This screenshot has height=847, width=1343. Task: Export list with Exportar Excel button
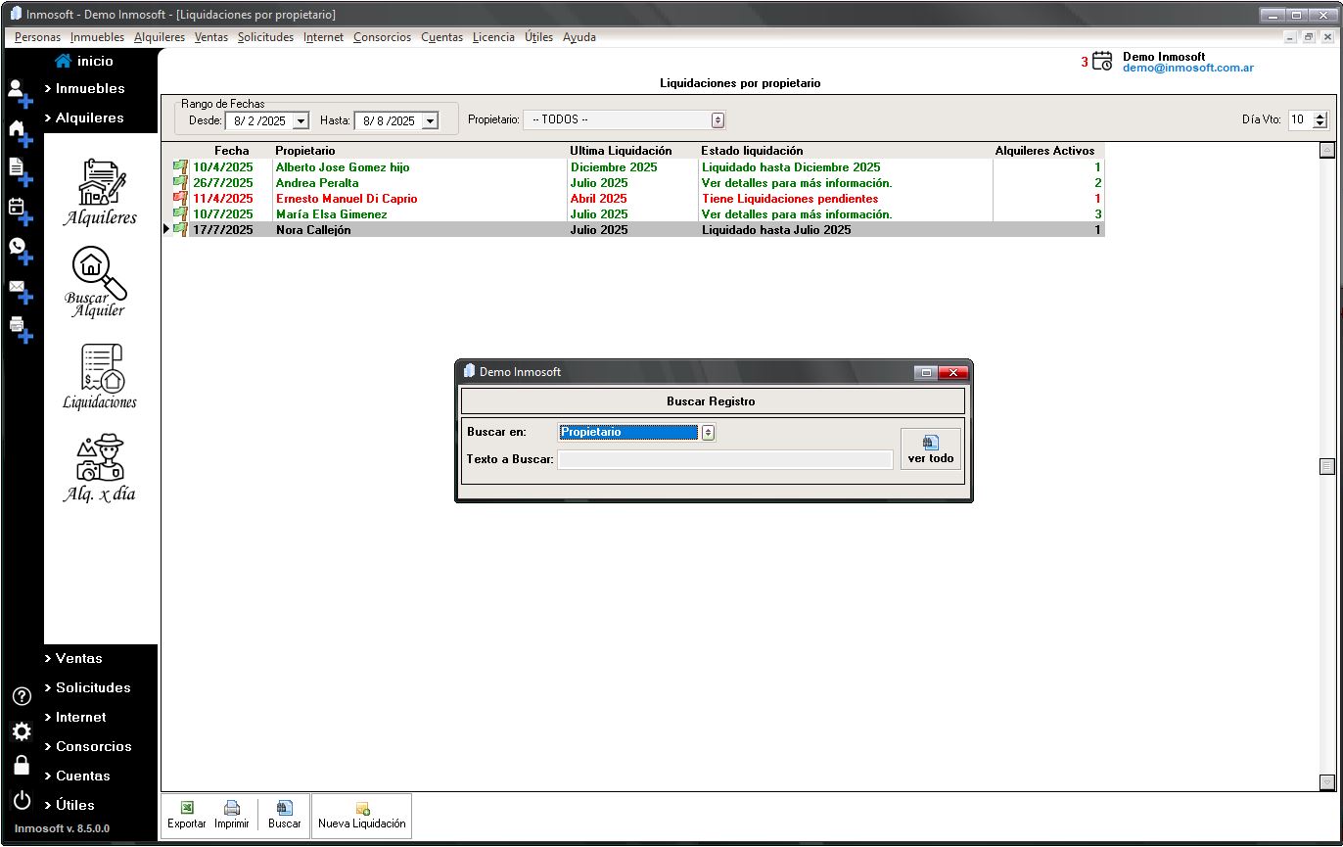pyautogui.click(x=187, y=815)
